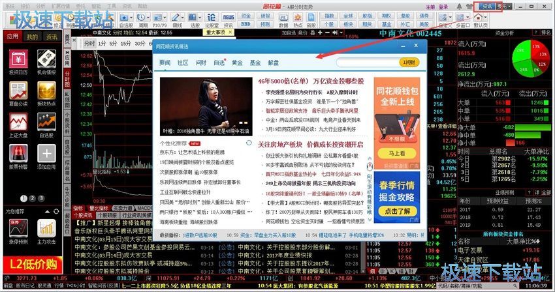Click 马上看 button in wallet ad
The height and width of the screenshot is (292, 555).
[x=397, y=154]
